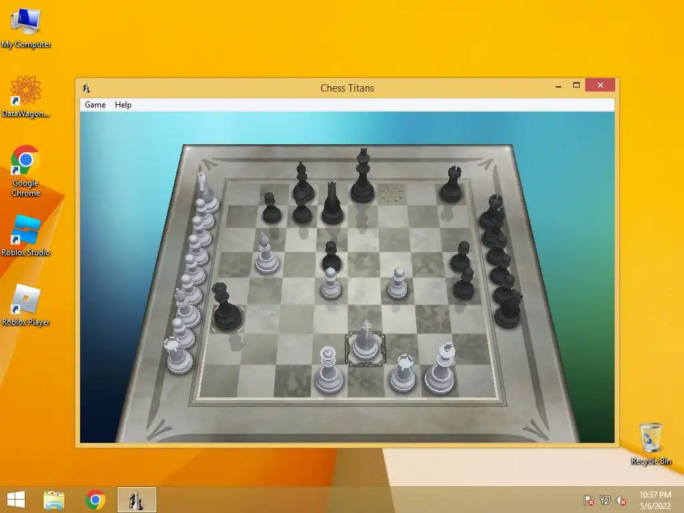Image resolution: width=684 pixels, height=513 pixels.
Task: Click the Chess Titans title bar icon
Action: tap(86, 88)
